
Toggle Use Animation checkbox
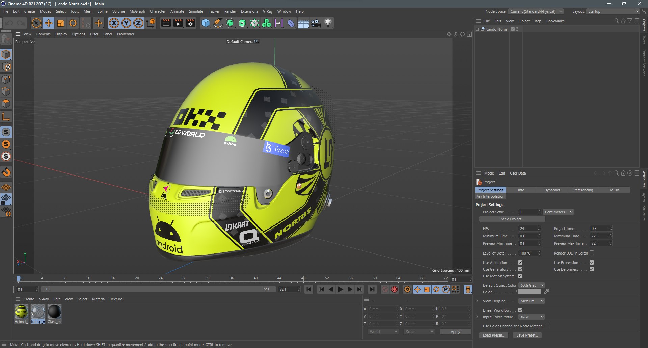520,263
